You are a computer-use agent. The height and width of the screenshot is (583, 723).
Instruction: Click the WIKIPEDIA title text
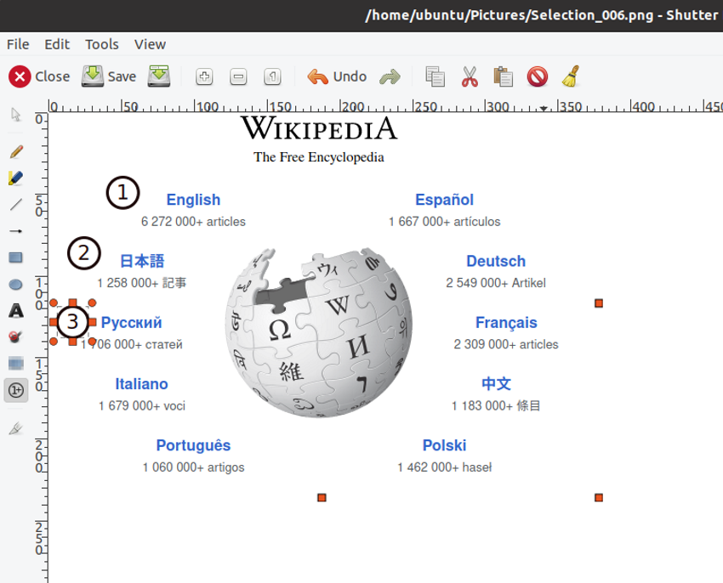[319, 128]
